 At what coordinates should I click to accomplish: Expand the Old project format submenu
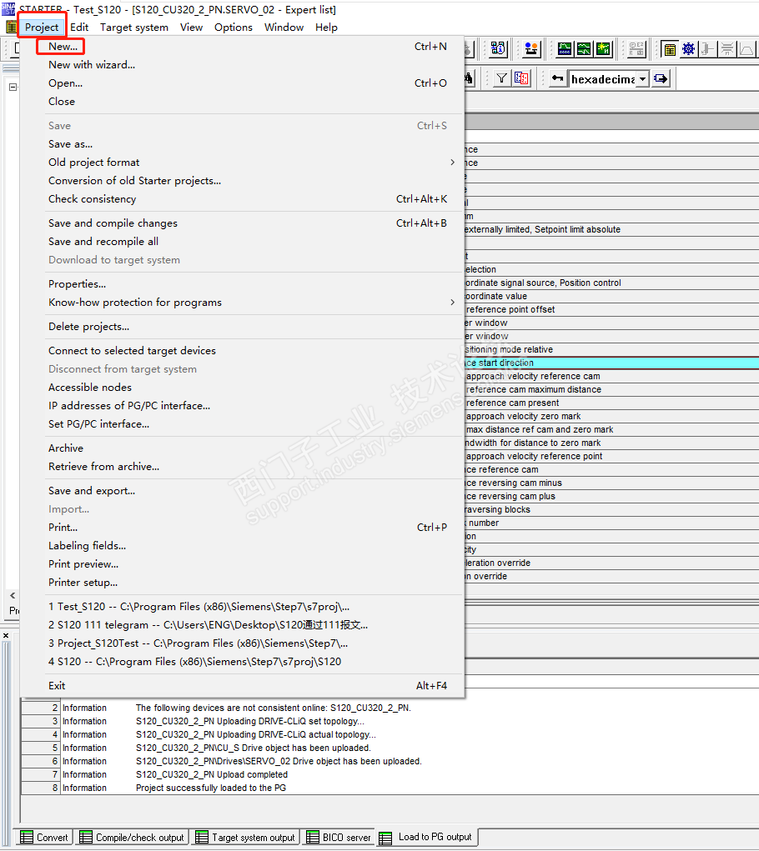tap(452, 163)
